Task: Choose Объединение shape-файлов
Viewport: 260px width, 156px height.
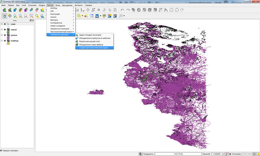Action: point(95,45)
